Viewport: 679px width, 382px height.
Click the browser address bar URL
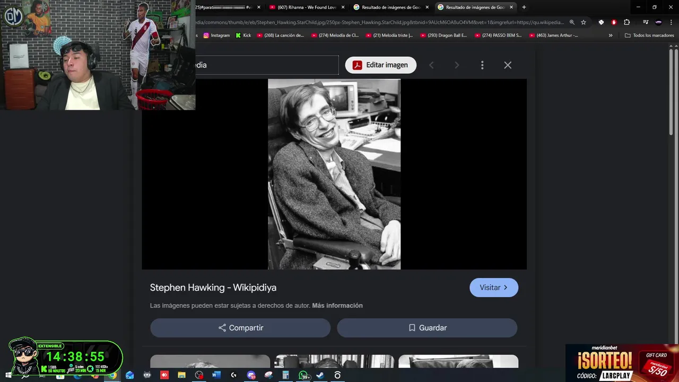380,22
